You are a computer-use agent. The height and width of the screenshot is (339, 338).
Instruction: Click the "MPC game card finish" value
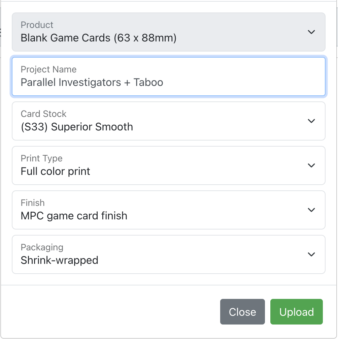74,216
